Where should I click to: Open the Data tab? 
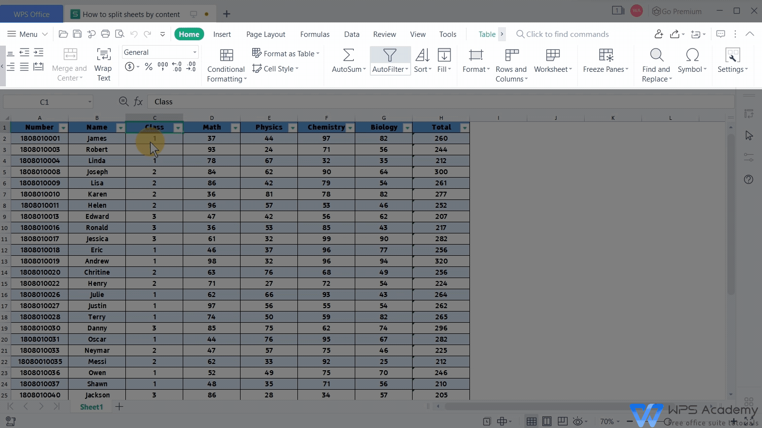coord(352,34)
